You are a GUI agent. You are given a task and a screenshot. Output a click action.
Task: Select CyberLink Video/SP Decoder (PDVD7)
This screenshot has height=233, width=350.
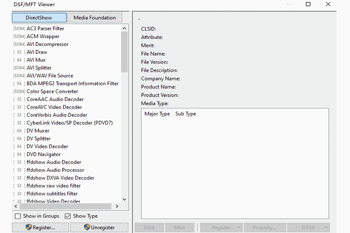coord(70,123)
